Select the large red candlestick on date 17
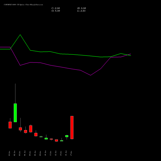 click(72, 128)
